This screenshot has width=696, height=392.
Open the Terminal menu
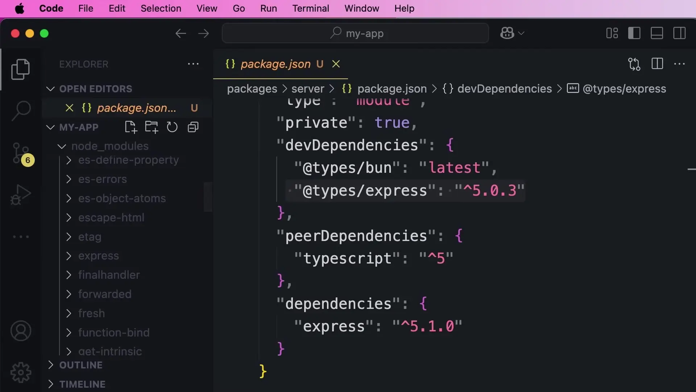pyautogui.click(x=311, y=8)
